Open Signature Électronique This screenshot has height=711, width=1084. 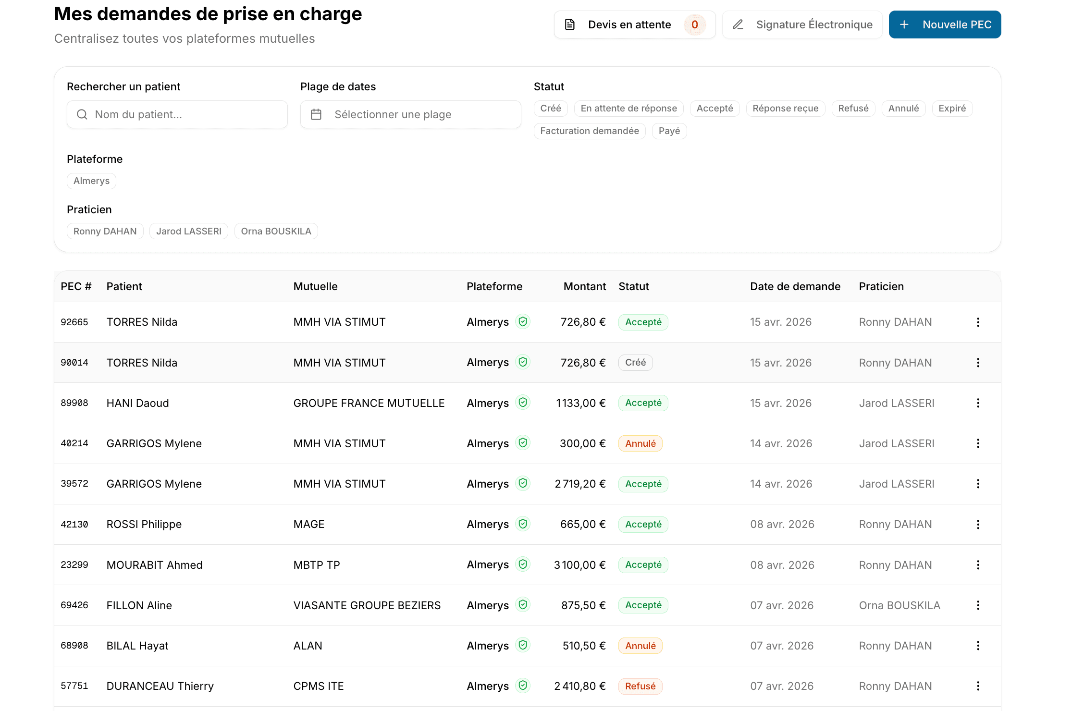point(802,25)
